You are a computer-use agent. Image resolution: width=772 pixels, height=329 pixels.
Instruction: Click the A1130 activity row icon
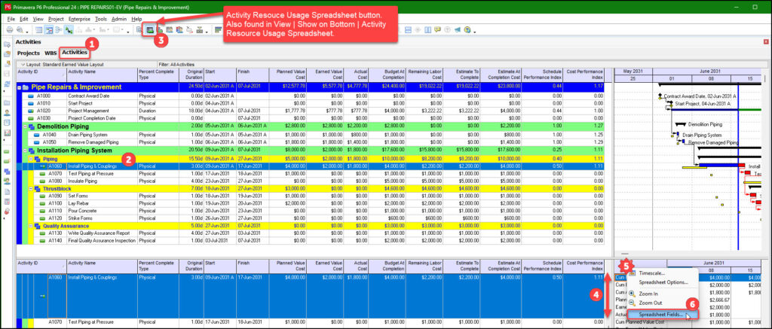click(x=43, y=233)
